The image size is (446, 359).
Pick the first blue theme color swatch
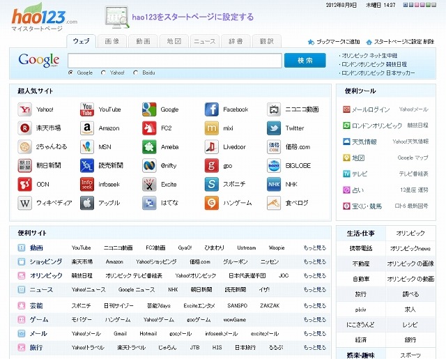pyautogui.click(x=406, y=5)
